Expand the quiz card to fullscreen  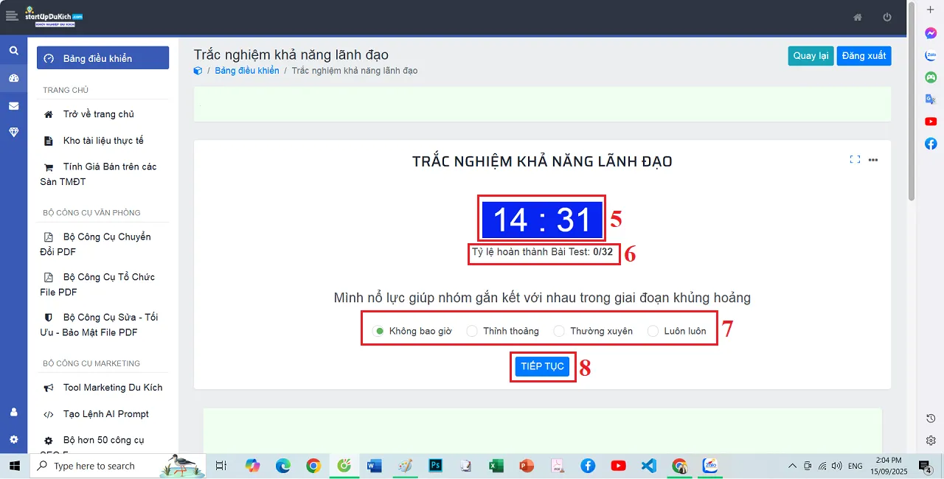click(855, 159)
